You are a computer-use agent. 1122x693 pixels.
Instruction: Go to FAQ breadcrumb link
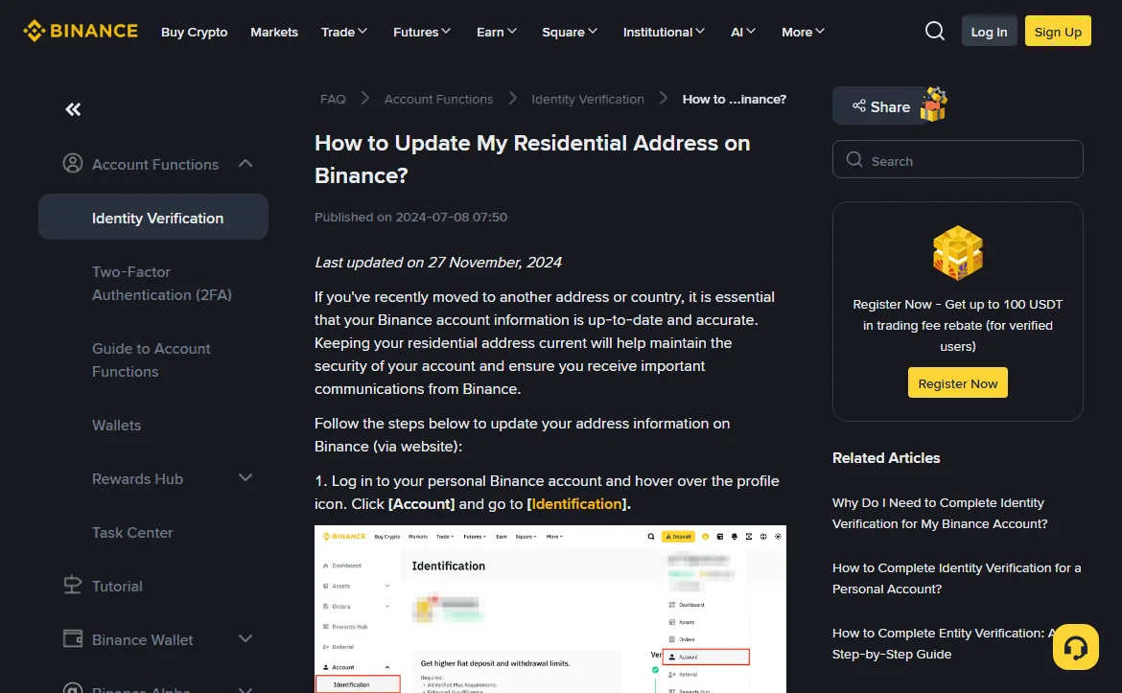point(333,100)
